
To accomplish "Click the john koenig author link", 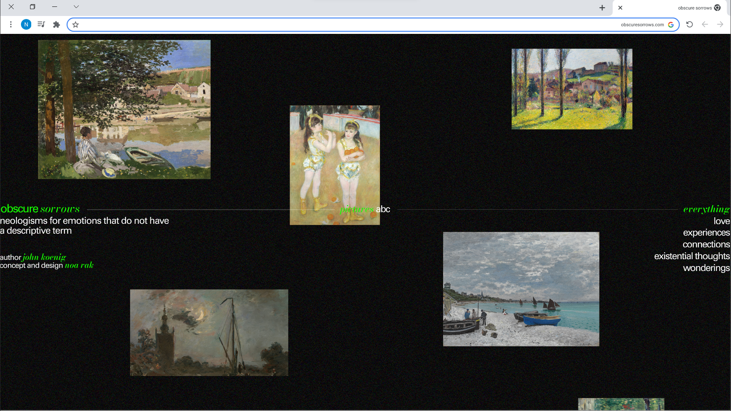I will pos(44,257).
